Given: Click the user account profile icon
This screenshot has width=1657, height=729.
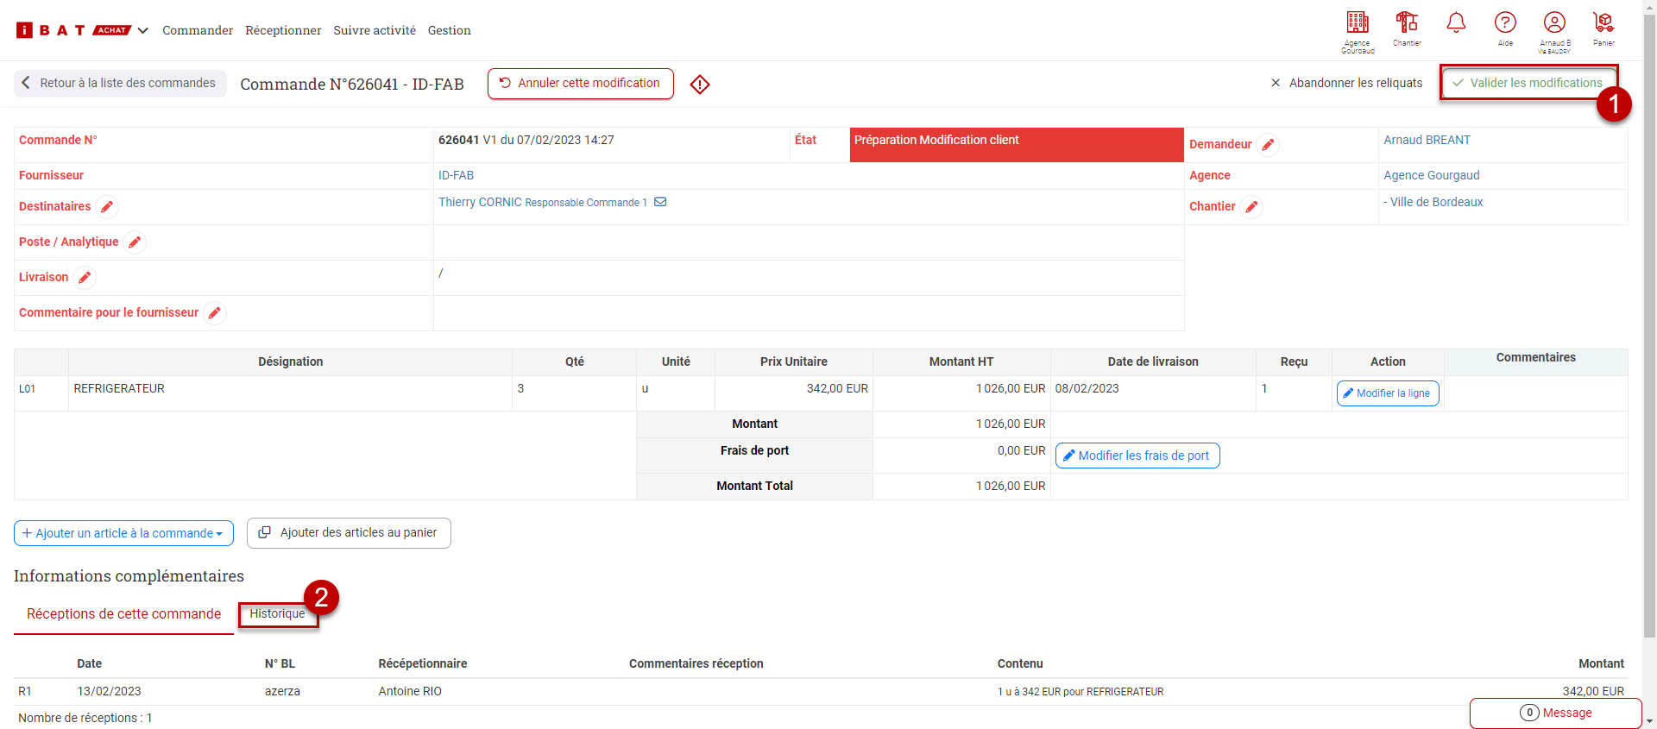Looking at the screenshot, I should tap(1554, 23).
